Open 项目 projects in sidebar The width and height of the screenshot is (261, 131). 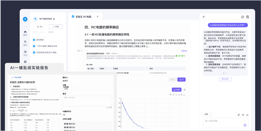(25, 53)
